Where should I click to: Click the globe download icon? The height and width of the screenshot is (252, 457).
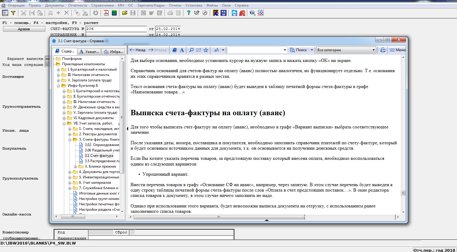click(x=252, y=13)
